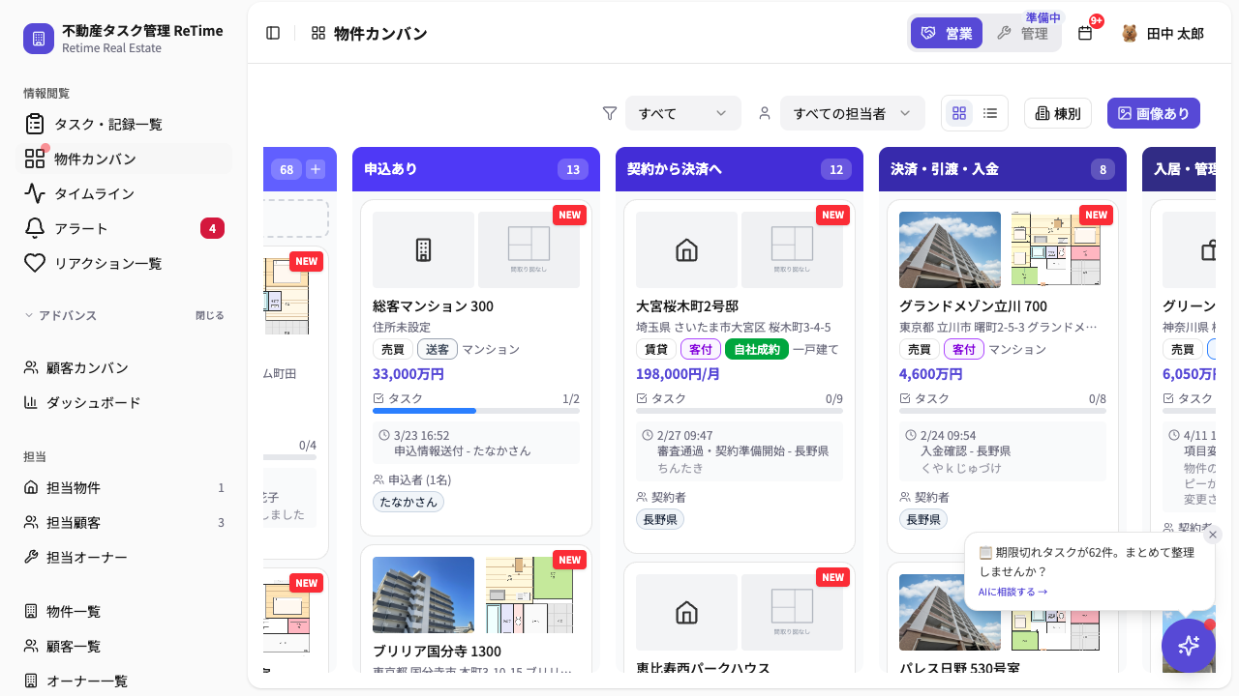
Task: Open the calendar notifications icon
Action: (1085, 33)
